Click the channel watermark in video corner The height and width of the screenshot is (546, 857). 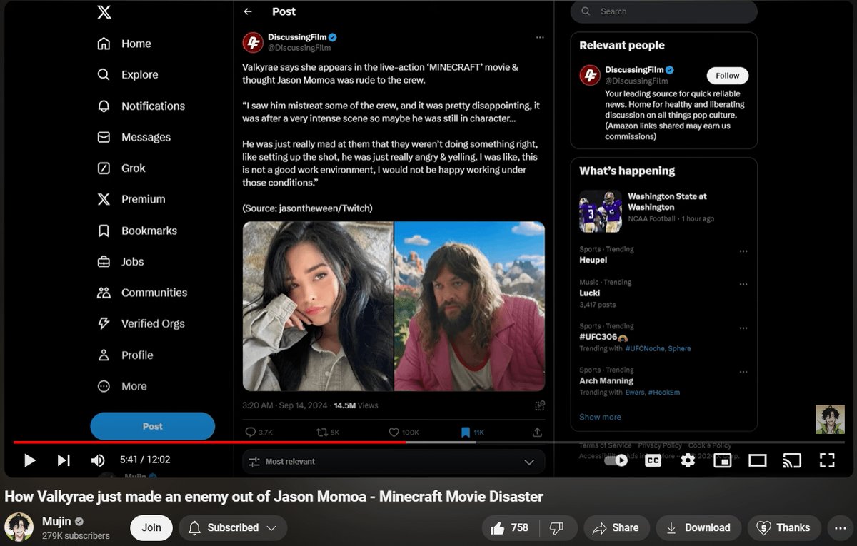[830, 420]
